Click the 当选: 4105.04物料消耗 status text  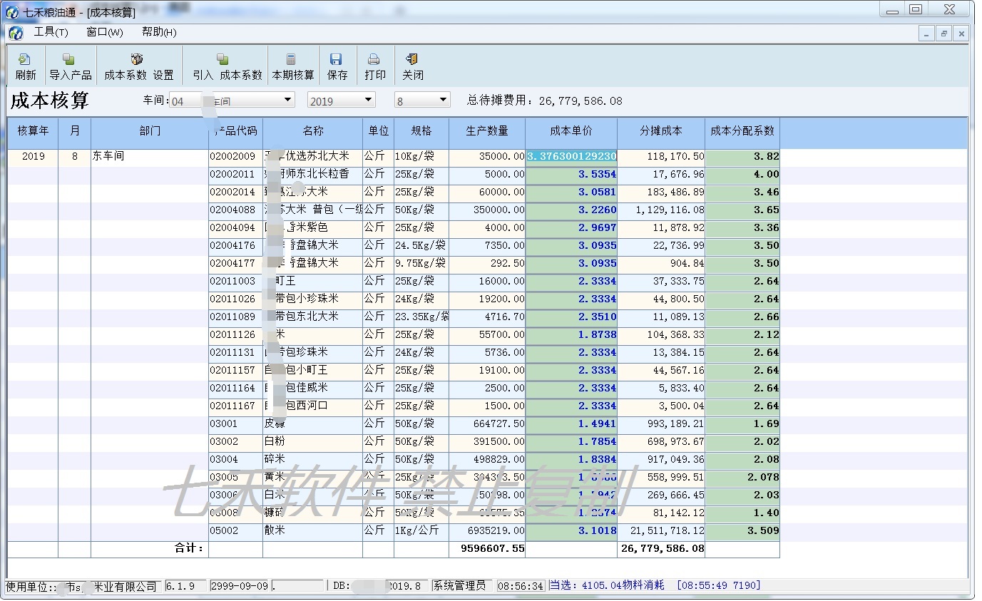point(607,585)
